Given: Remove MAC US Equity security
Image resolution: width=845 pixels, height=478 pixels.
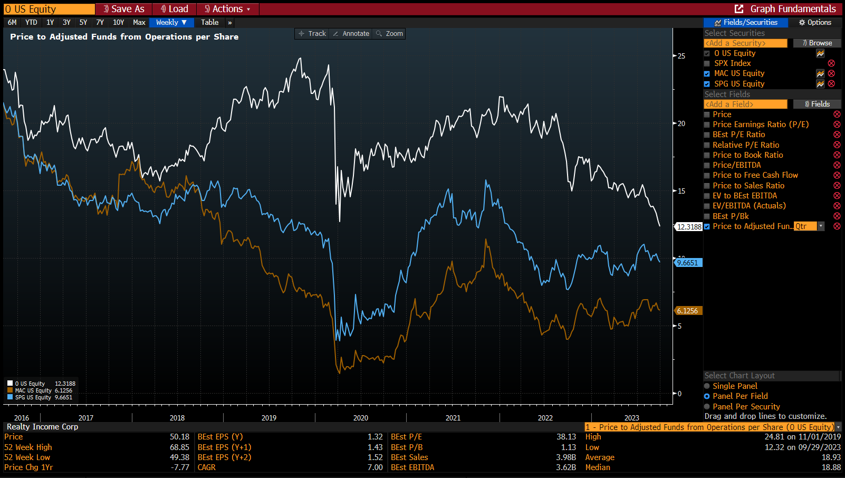Looking at the screenshot, I should point(831,73).
